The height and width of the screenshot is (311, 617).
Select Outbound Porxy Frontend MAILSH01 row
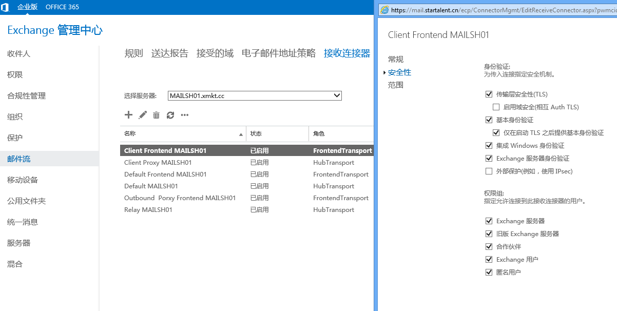[247, 198]
